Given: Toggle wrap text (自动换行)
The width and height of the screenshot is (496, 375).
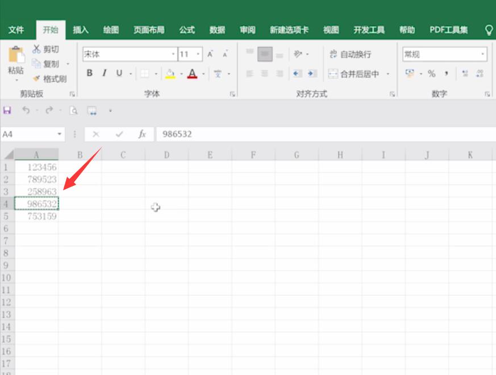Looking at the screenshot, I should tap(350, 55).
